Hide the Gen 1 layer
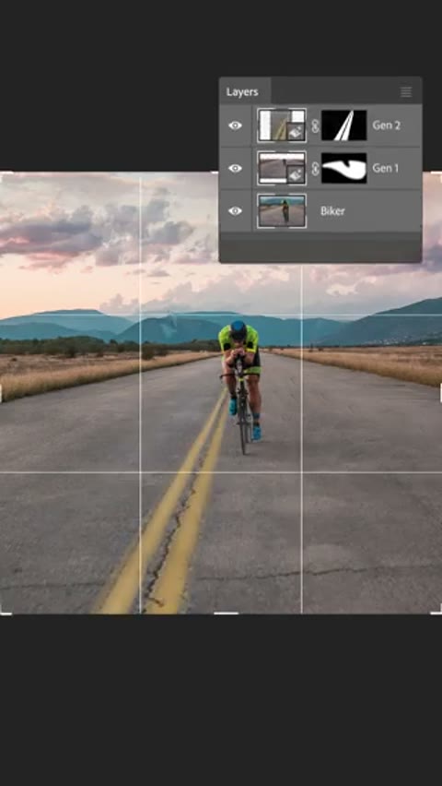The height and width of the screenshot is (786, 442). point(235,169)
